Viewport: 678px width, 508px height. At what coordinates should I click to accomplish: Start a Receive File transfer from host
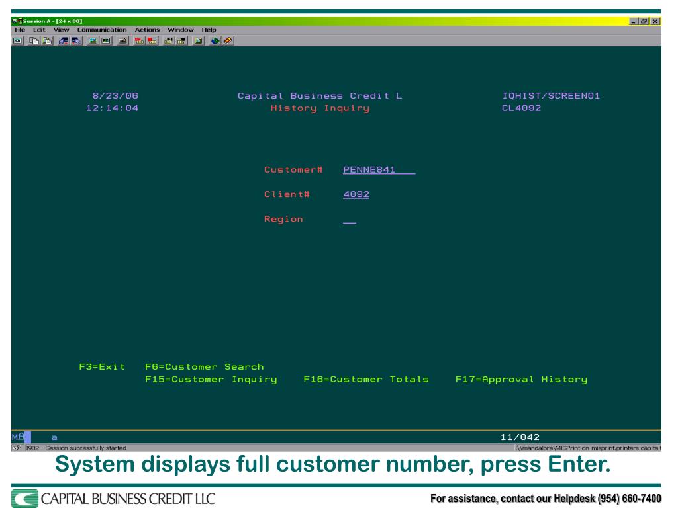tap(77, 41)
